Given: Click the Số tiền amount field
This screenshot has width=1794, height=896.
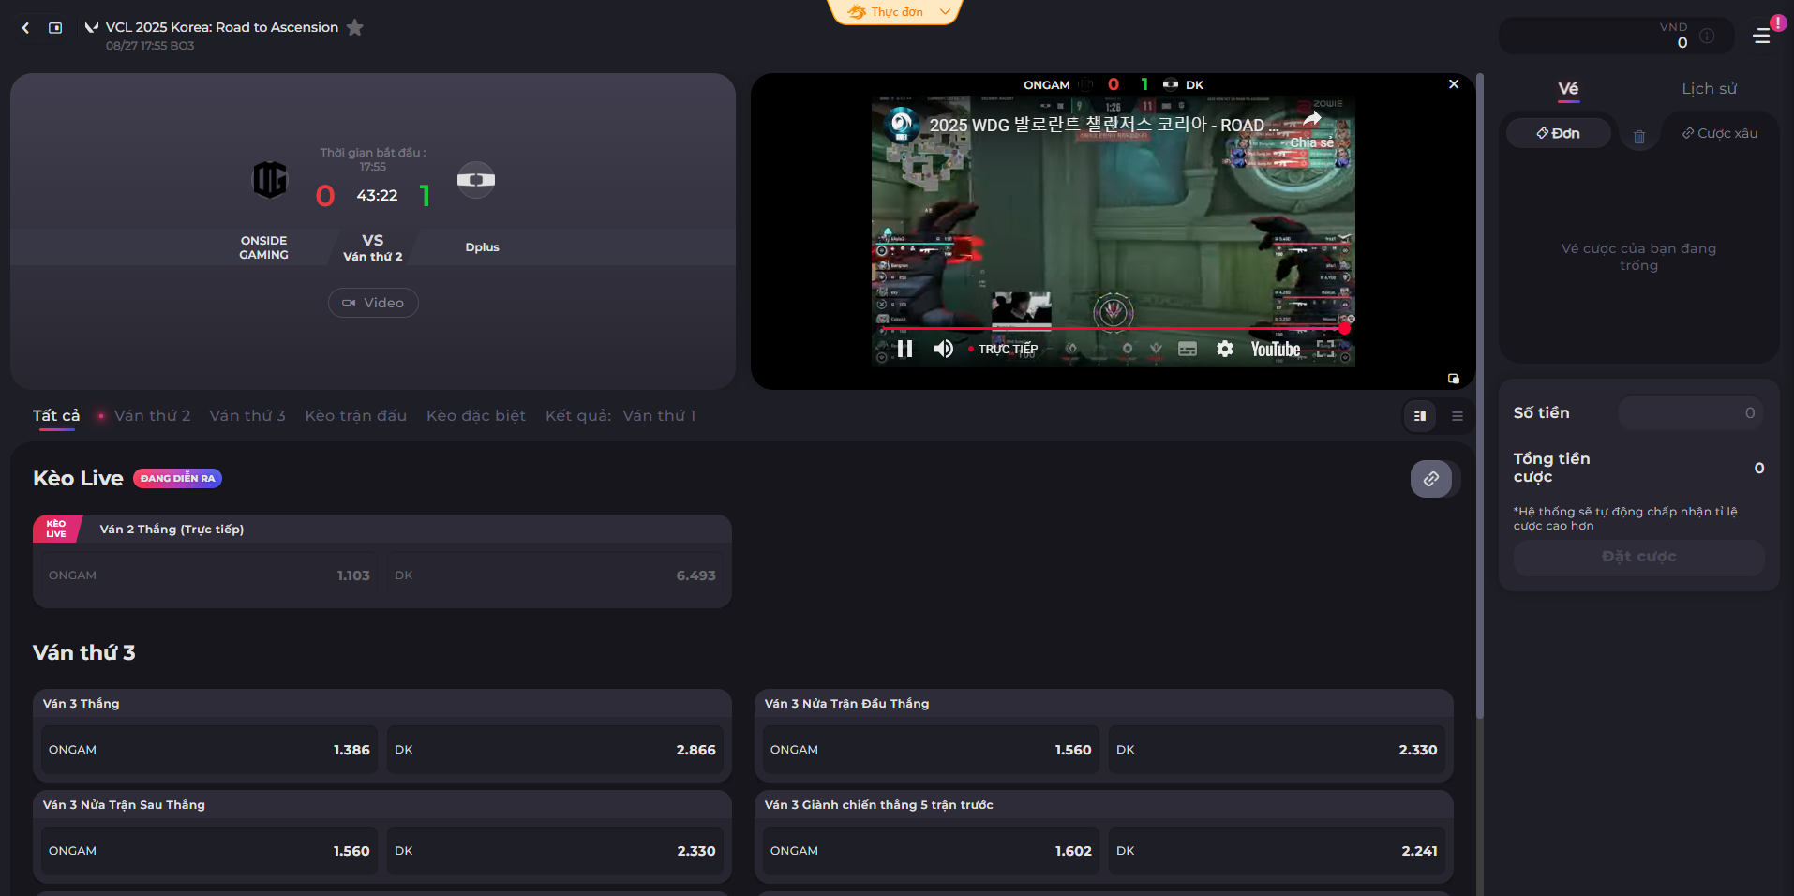Looking at the screenshot, I should tap(1690, 413).
